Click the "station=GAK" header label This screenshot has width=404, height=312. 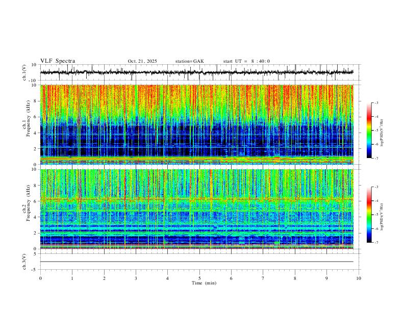[189, 61]
